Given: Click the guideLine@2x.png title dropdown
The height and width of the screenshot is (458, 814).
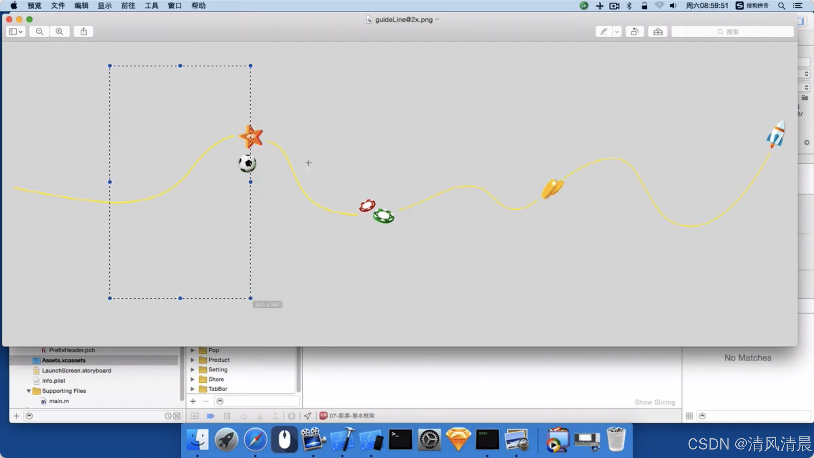Looking at the screenshot, I should click(404, 20).
